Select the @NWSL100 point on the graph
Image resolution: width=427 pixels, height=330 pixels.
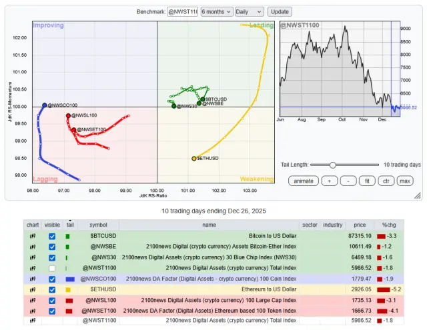(68, 115)
